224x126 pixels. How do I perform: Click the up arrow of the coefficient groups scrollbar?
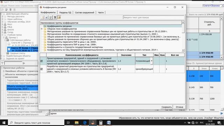click(x=183, y=22)
